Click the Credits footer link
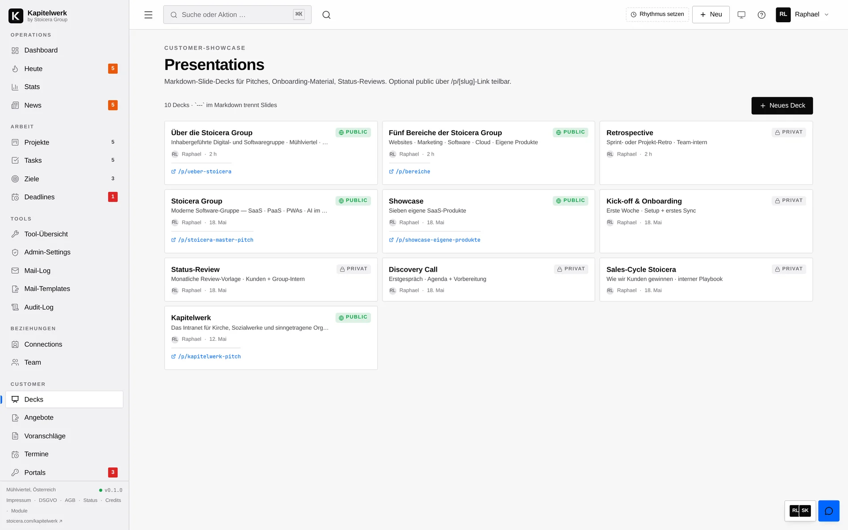Screen dimensions: 848x530 (113, 501)
